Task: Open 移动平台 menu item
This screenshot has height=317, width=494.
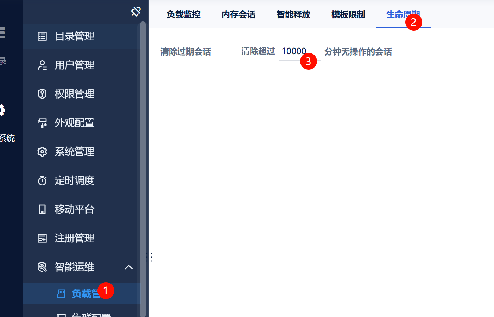Action: click(x=82, y=209)
